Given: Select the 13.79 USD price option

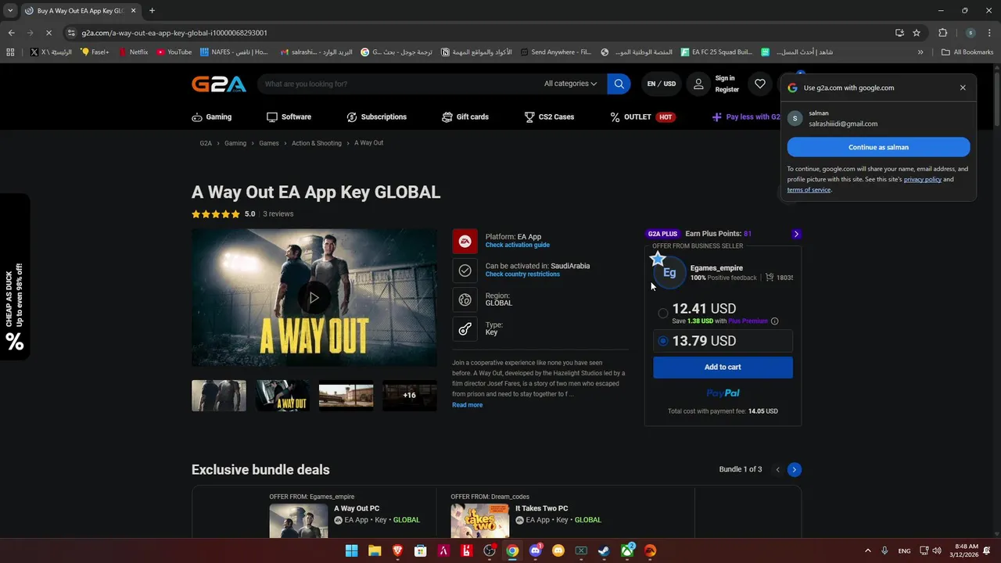Looking at the screenshot, I should 663,341.
